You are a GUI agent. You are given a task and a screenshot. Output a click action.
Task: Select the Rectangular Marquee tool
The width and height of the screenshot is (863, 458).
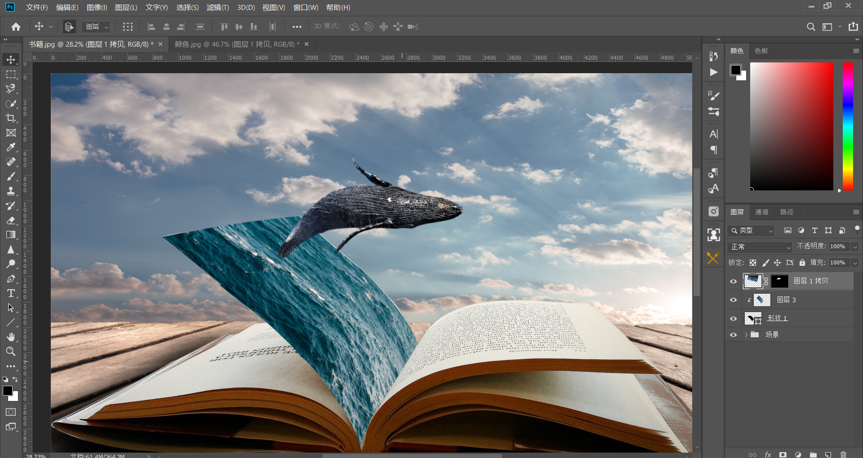pos(11,75)
